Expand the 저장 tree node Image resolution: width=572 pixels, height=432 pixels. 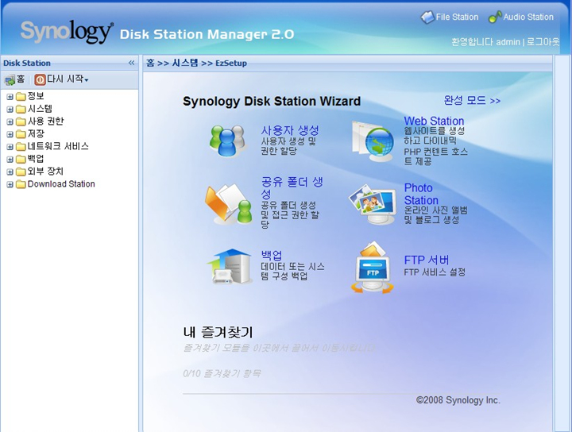tap(10, 134)
